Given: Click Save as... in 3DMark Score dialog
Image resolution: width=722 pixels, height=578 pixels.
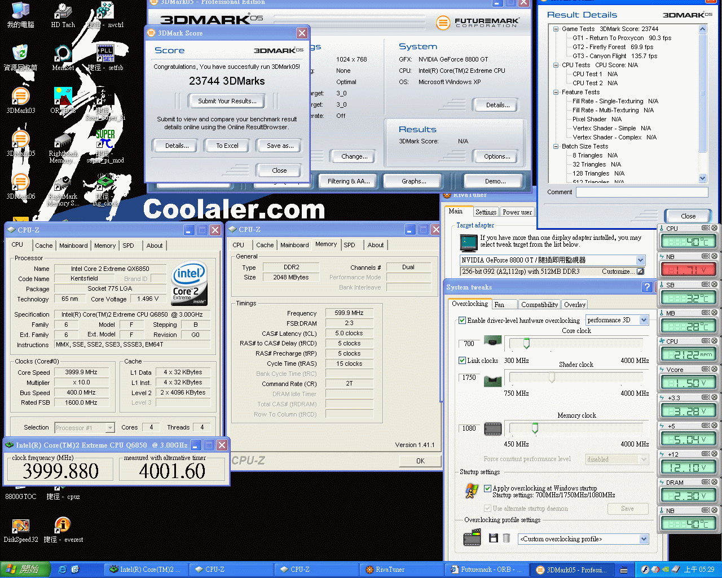Looking at the screenshot, I should point(280,146).
